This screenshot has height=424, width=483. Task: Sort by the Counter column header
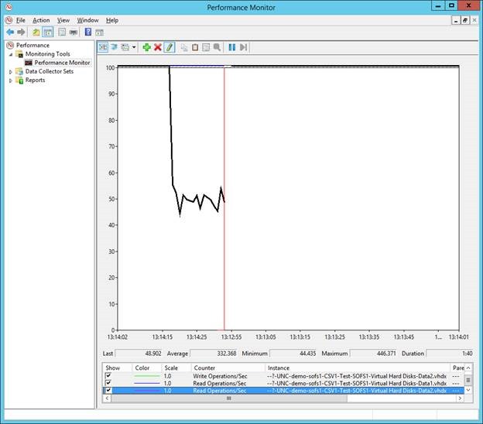[204, 368]
